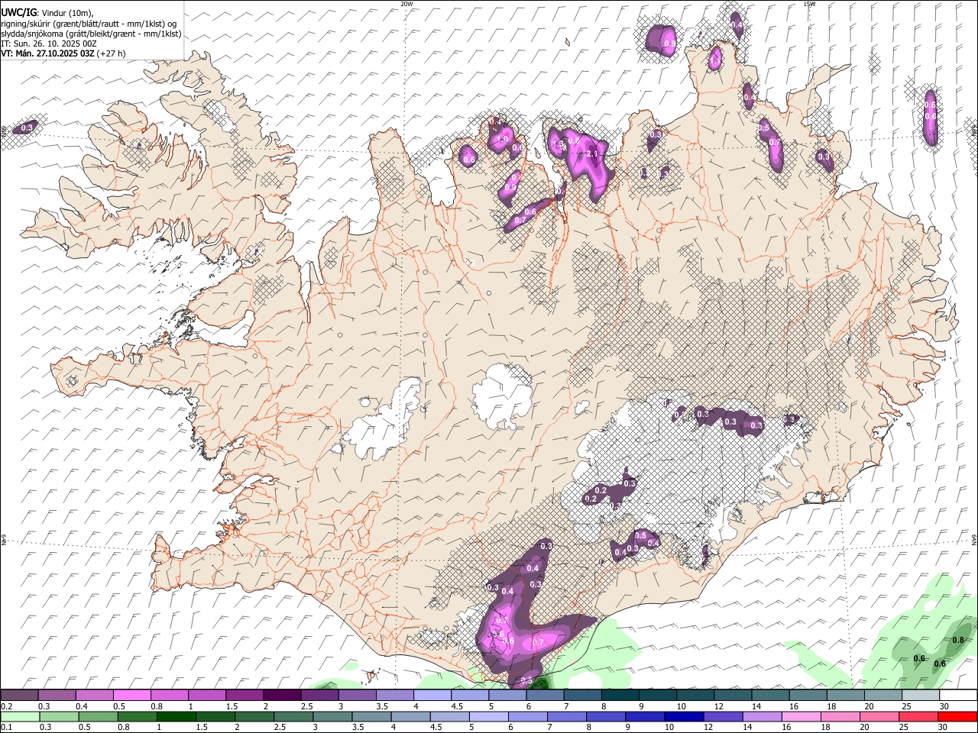Pick the darkest green rain swatch labeled 1
This screenshot has width=978, height=733.
[176, 717]
